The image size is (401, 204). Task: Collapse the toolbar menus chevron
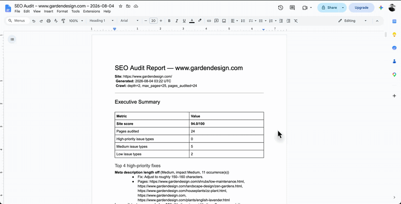[377, 21]
